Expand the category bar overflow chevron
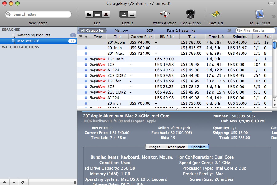The width and height of the screenshot is (277, 185). click(x=230, y=30)
